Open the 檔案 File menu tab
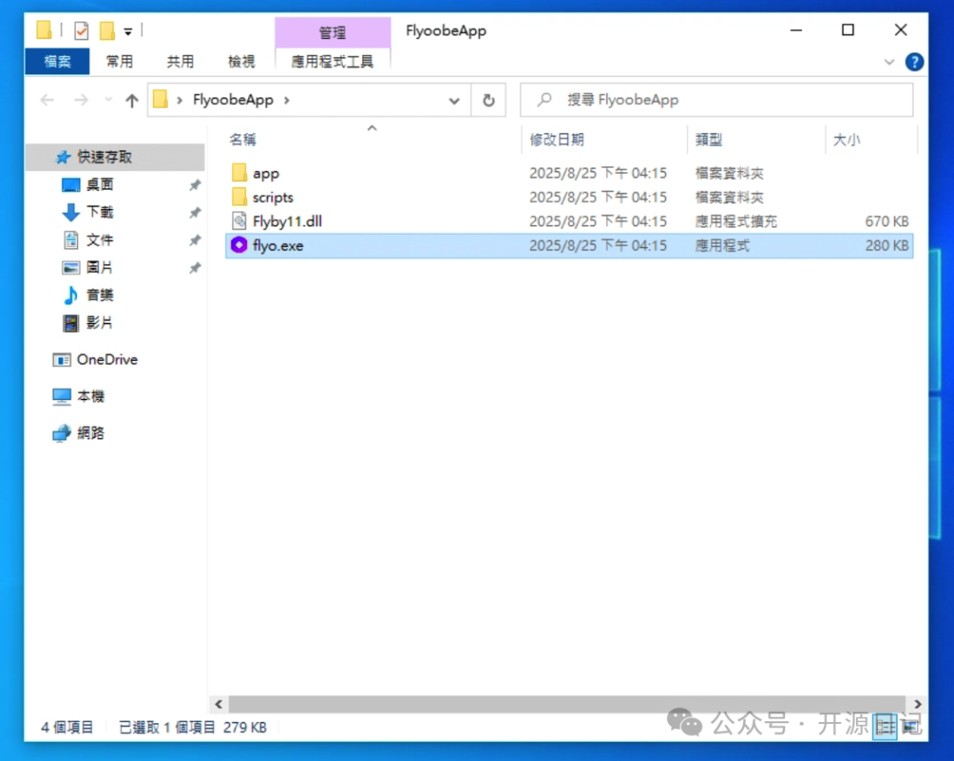The height and width of the screenshot is (761, 954). coord(57,62)
